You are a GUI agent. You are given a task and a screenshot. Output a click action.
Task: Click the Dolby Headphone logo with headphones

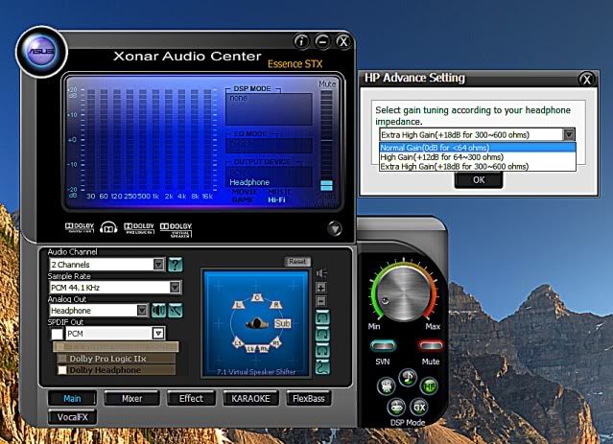(108, 227)
